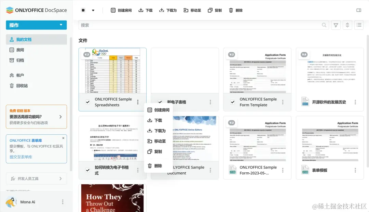This screenshot has height=212, width=369.
Task: Click the ONLYOFFICE DocSpace logo
Action: coord(36,10)
